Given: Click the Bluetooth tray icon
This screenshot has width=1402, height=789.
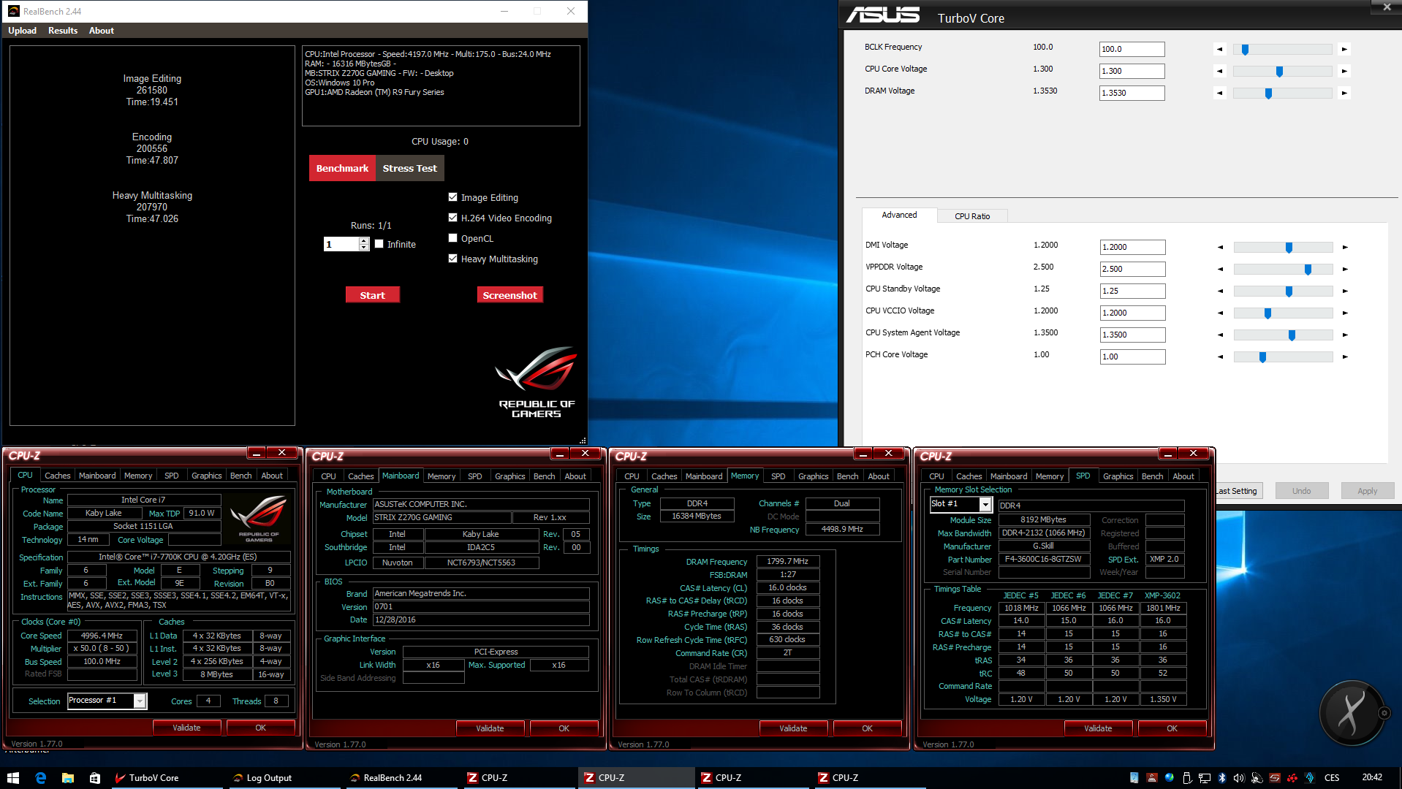Looking at the screenshot, I should tap(1221, 777).
